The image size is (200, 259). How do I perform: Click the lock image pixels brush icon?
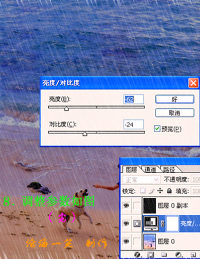click(x=152, y=191)
